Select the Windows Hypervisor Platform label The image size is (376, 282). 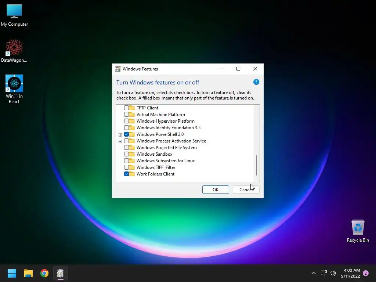(166, 121)
